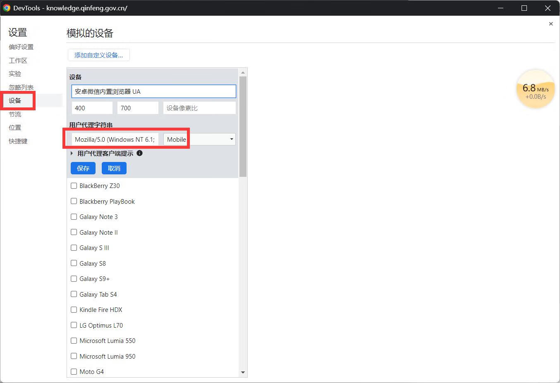Enable the Kindle Fire HDX checkbox
Image resolution: width=560 pixels, height=383 pixels.
[x=74, y=309]
